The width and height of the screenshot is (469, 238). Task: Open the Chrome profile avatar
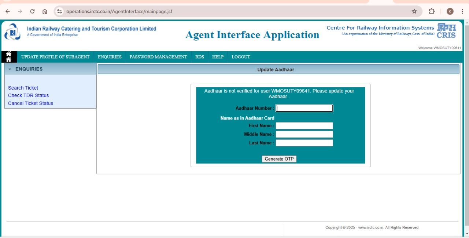450,11
